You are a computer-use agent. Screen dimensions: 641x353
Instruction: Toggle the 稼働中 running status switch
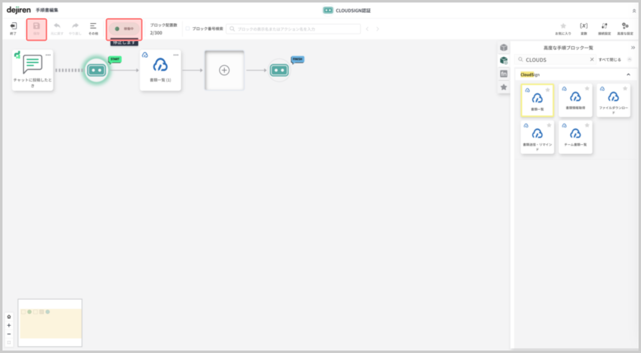pyautogui.click(x=124, y=29)
